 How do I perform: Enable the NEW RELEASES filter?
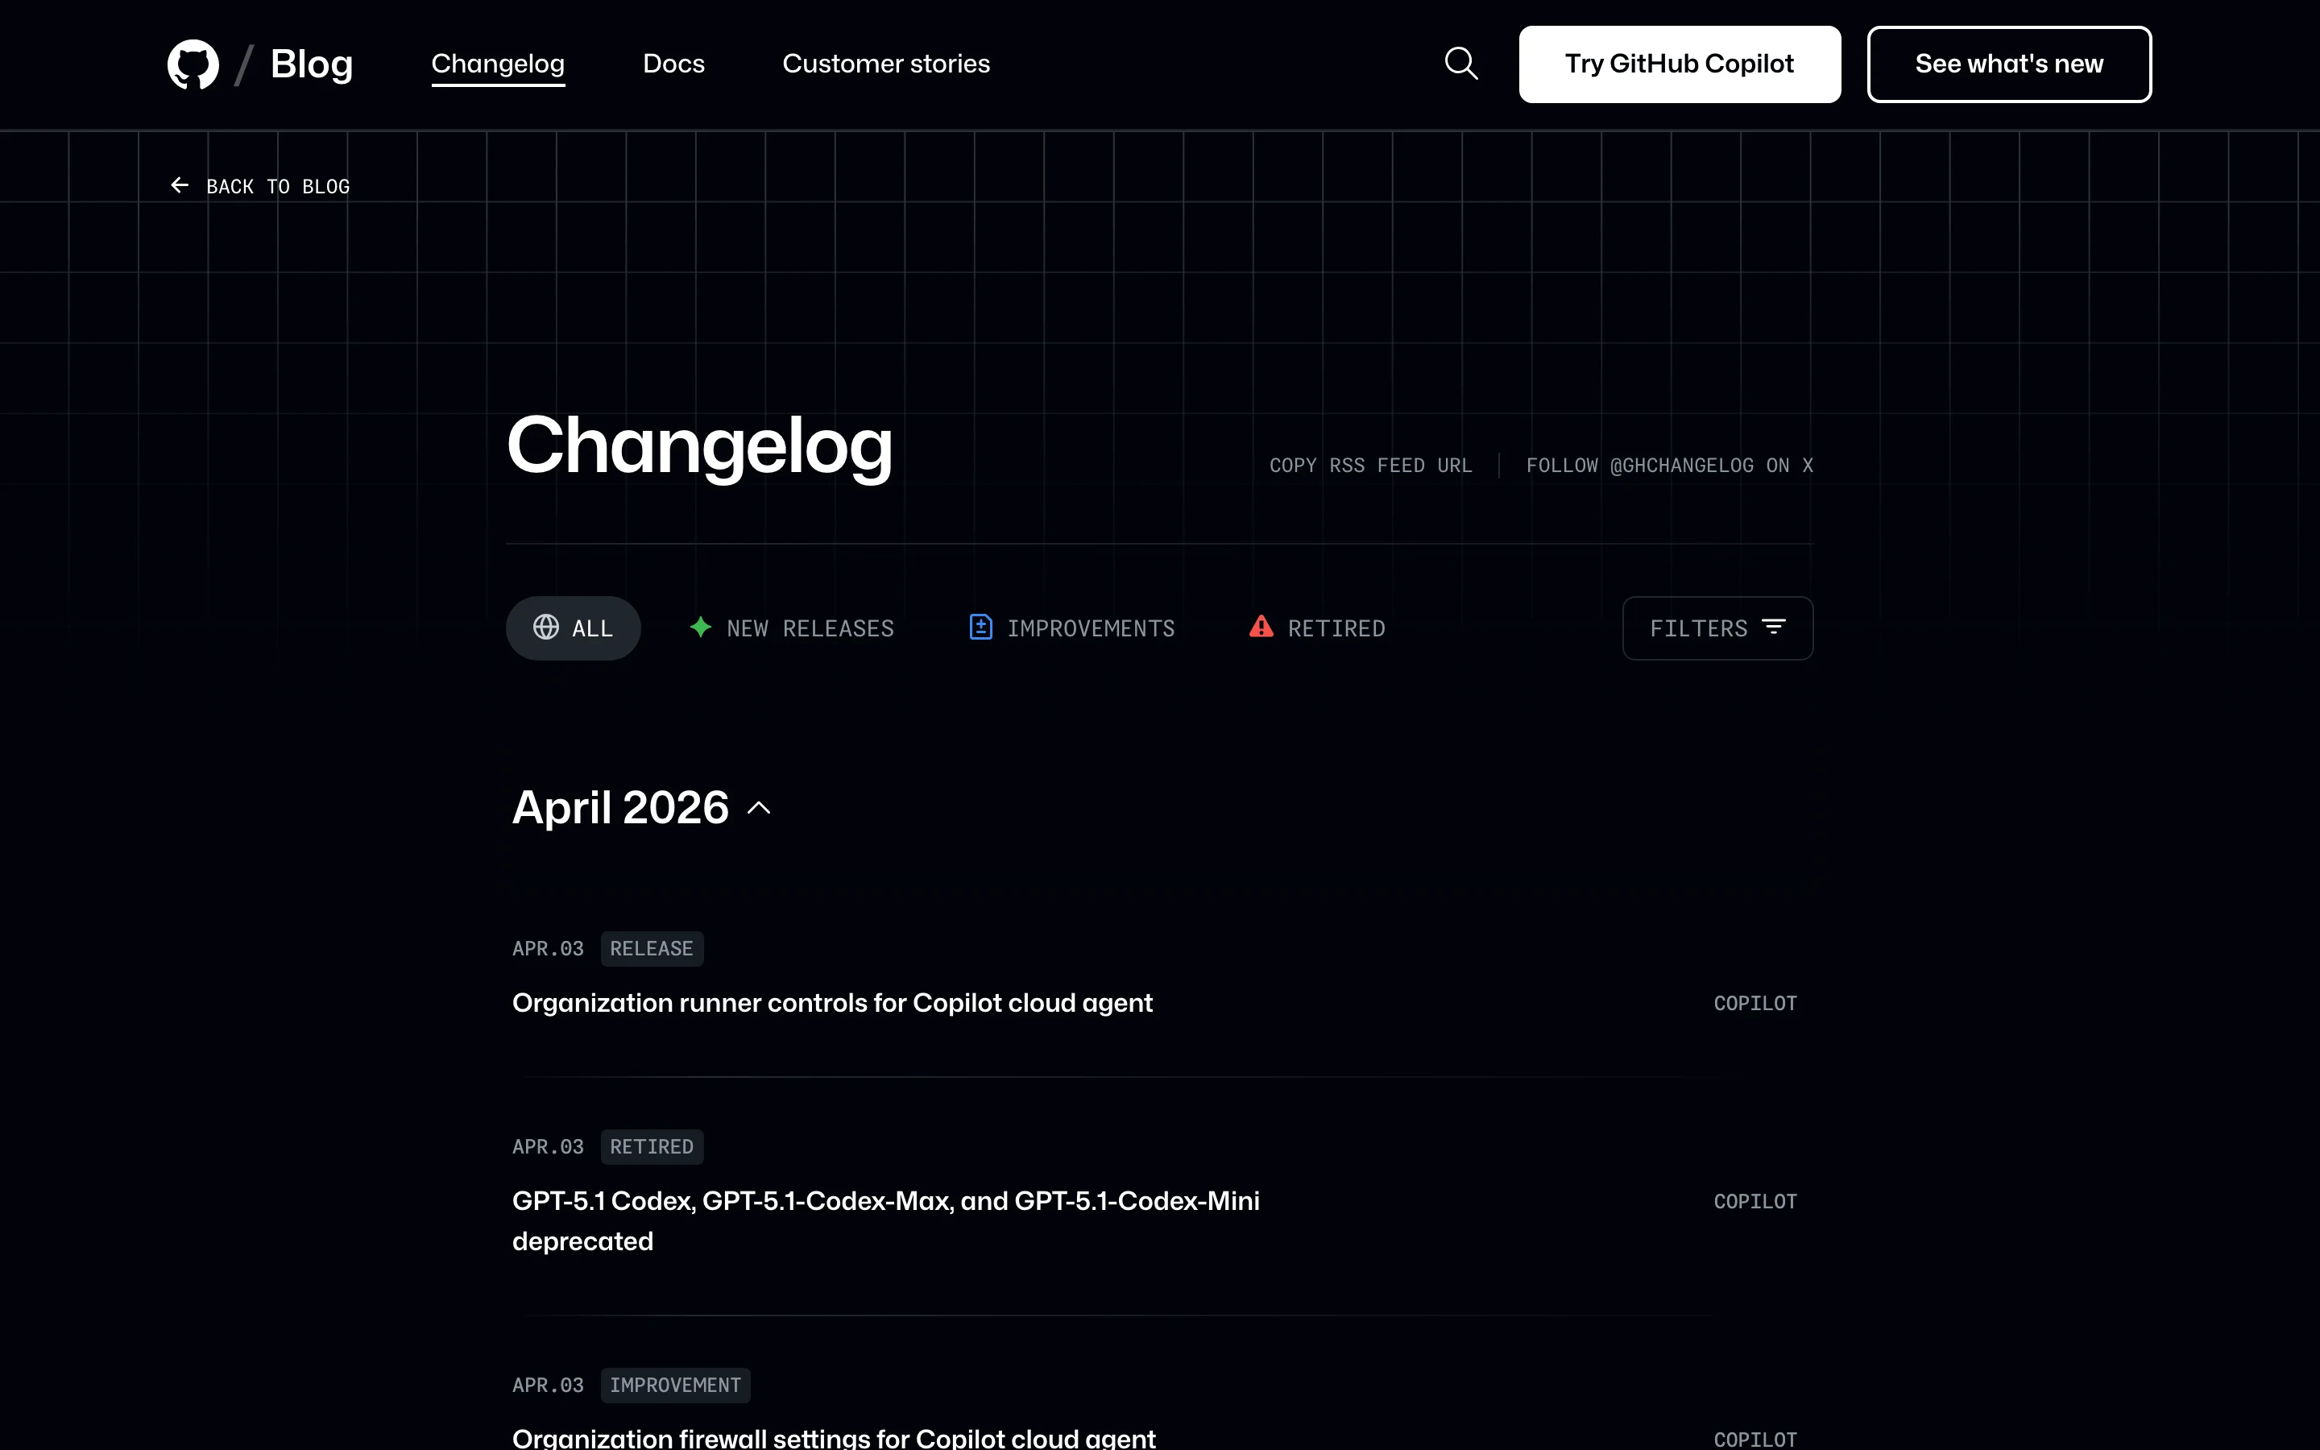[791, 628]
